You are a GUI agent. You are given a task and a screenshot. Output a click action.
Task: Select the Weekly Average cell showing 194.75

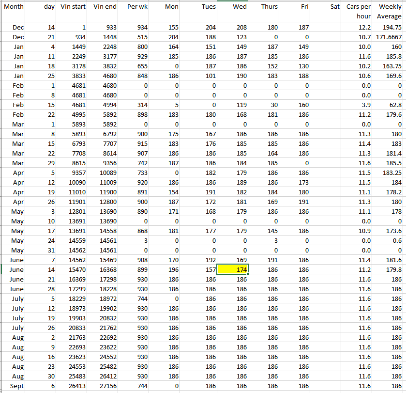(x=389, y=28)
